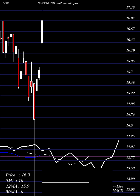Click the 13.29 price axis label
The height and width of the screenshot is (196, 140).
(130, 179)
